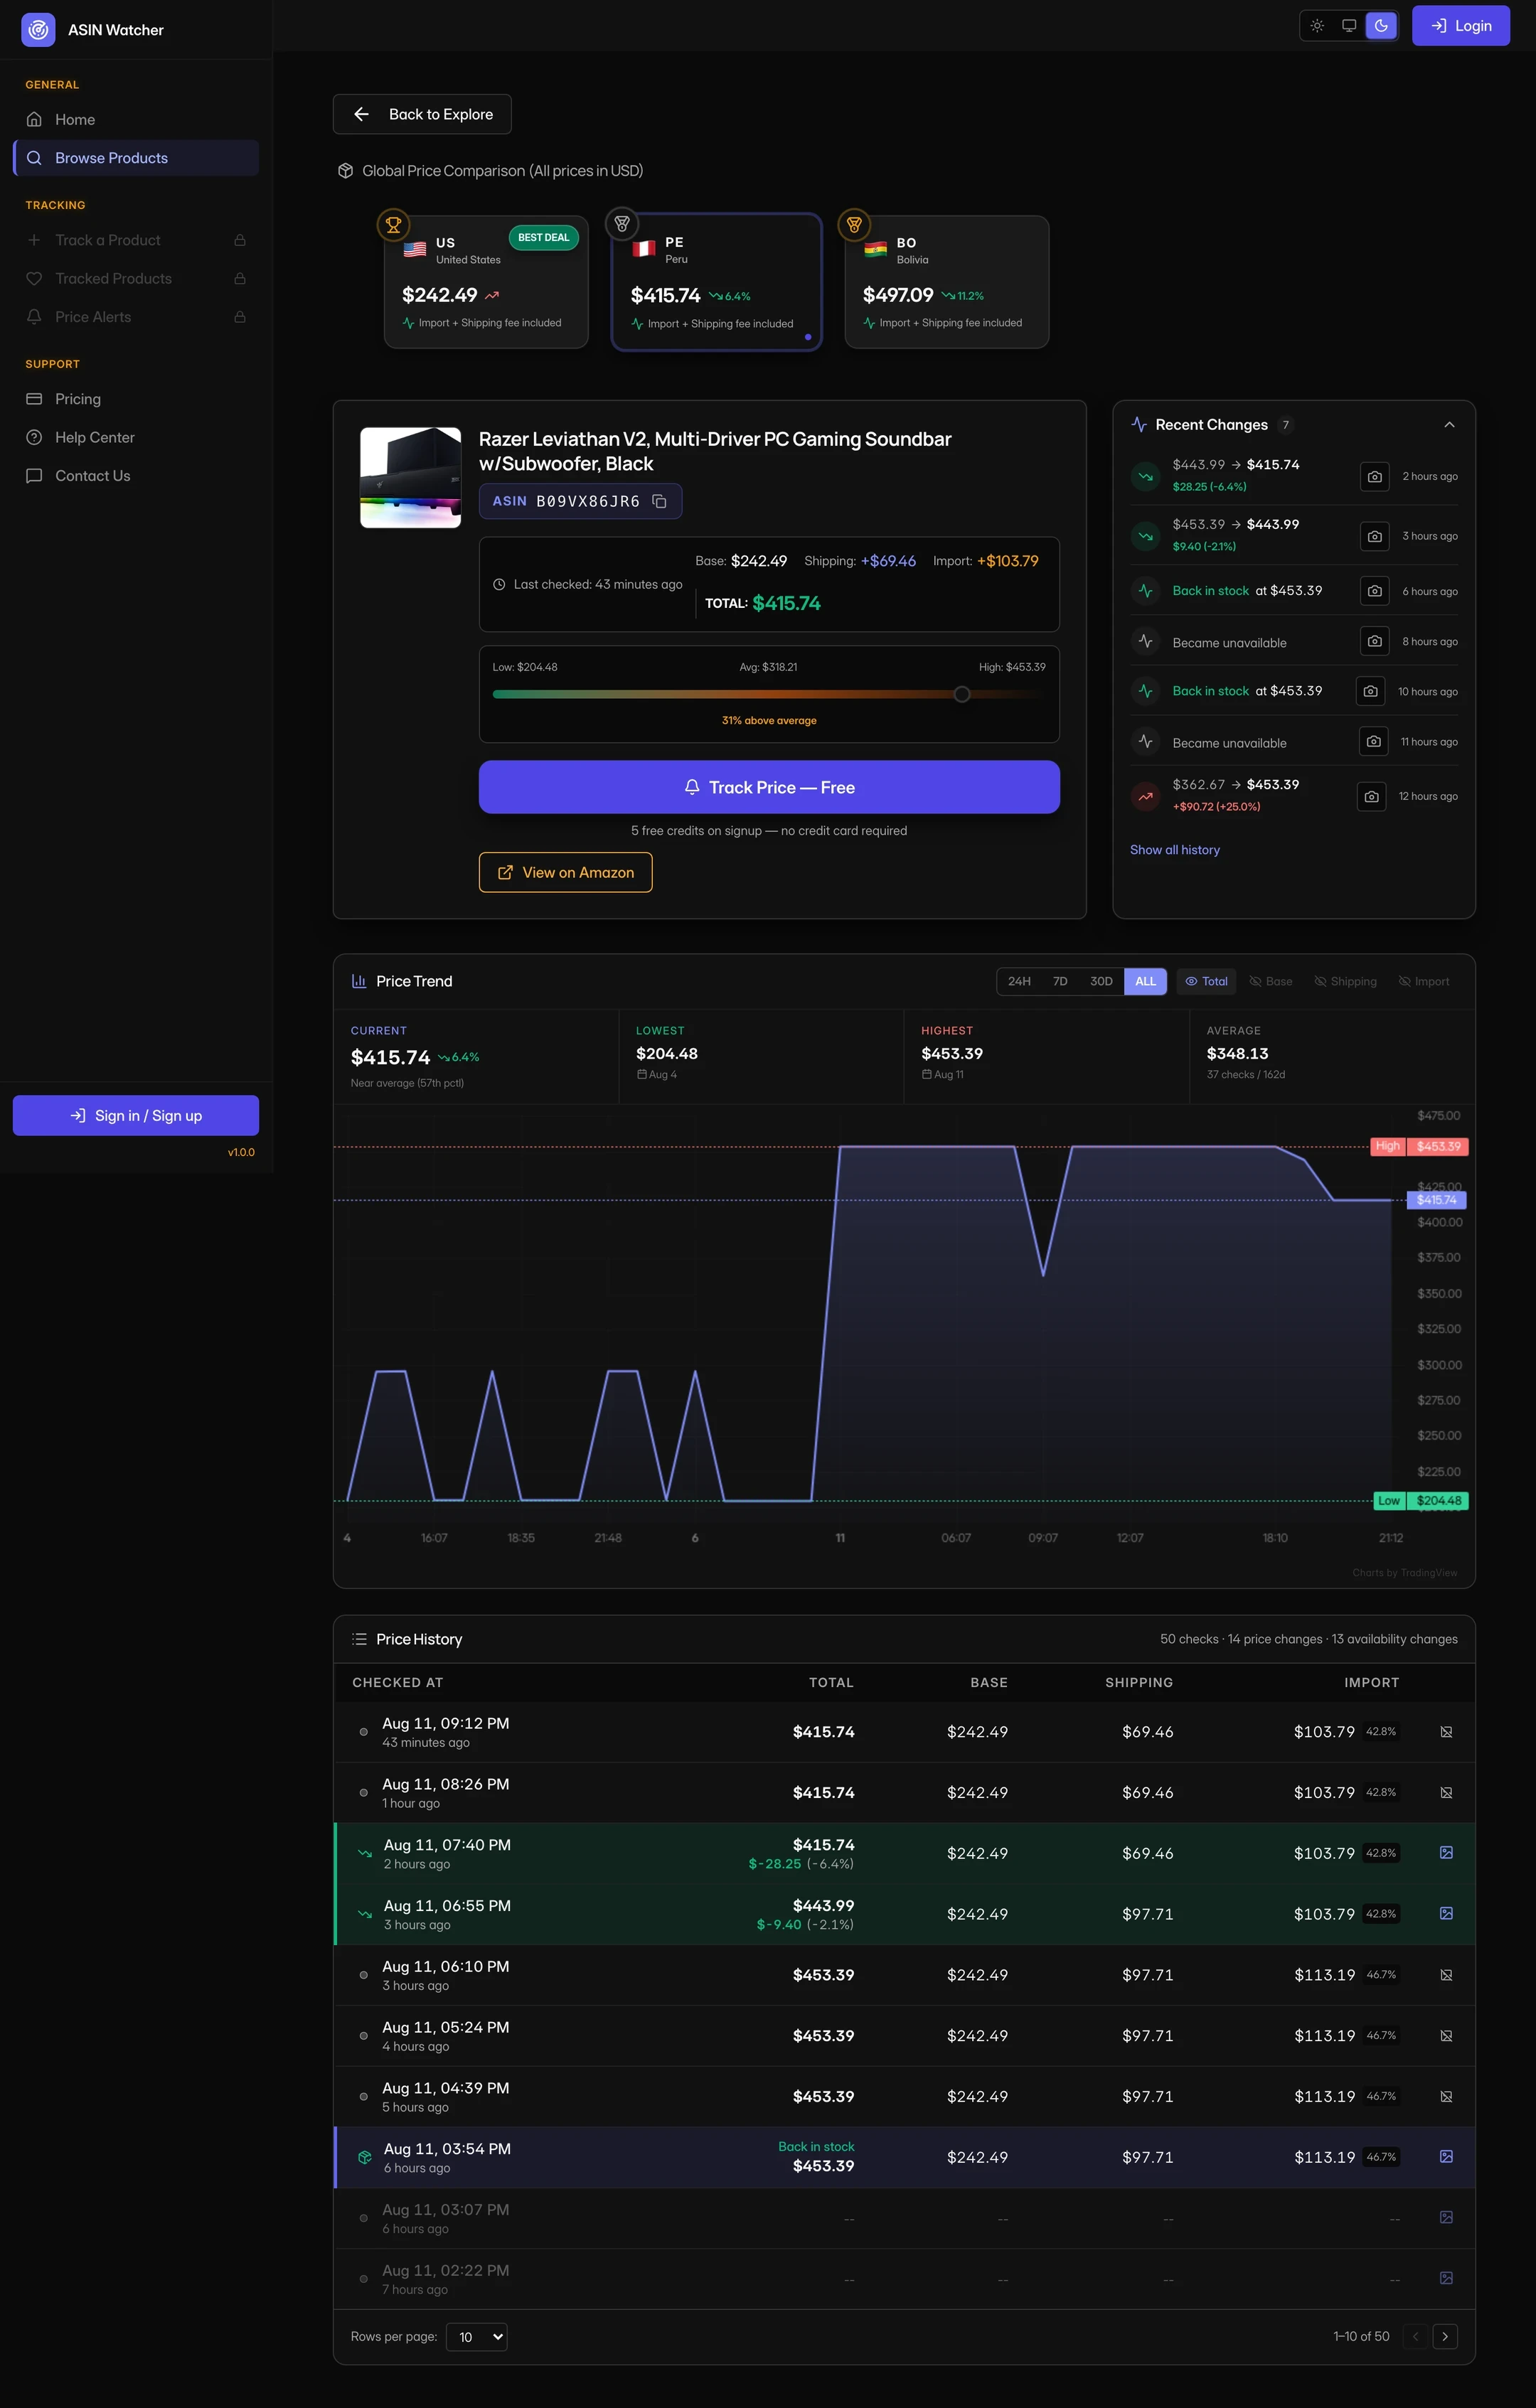
Task: View snapshot image for 02:22 PM row
Action: (x=1446, y=2278)
